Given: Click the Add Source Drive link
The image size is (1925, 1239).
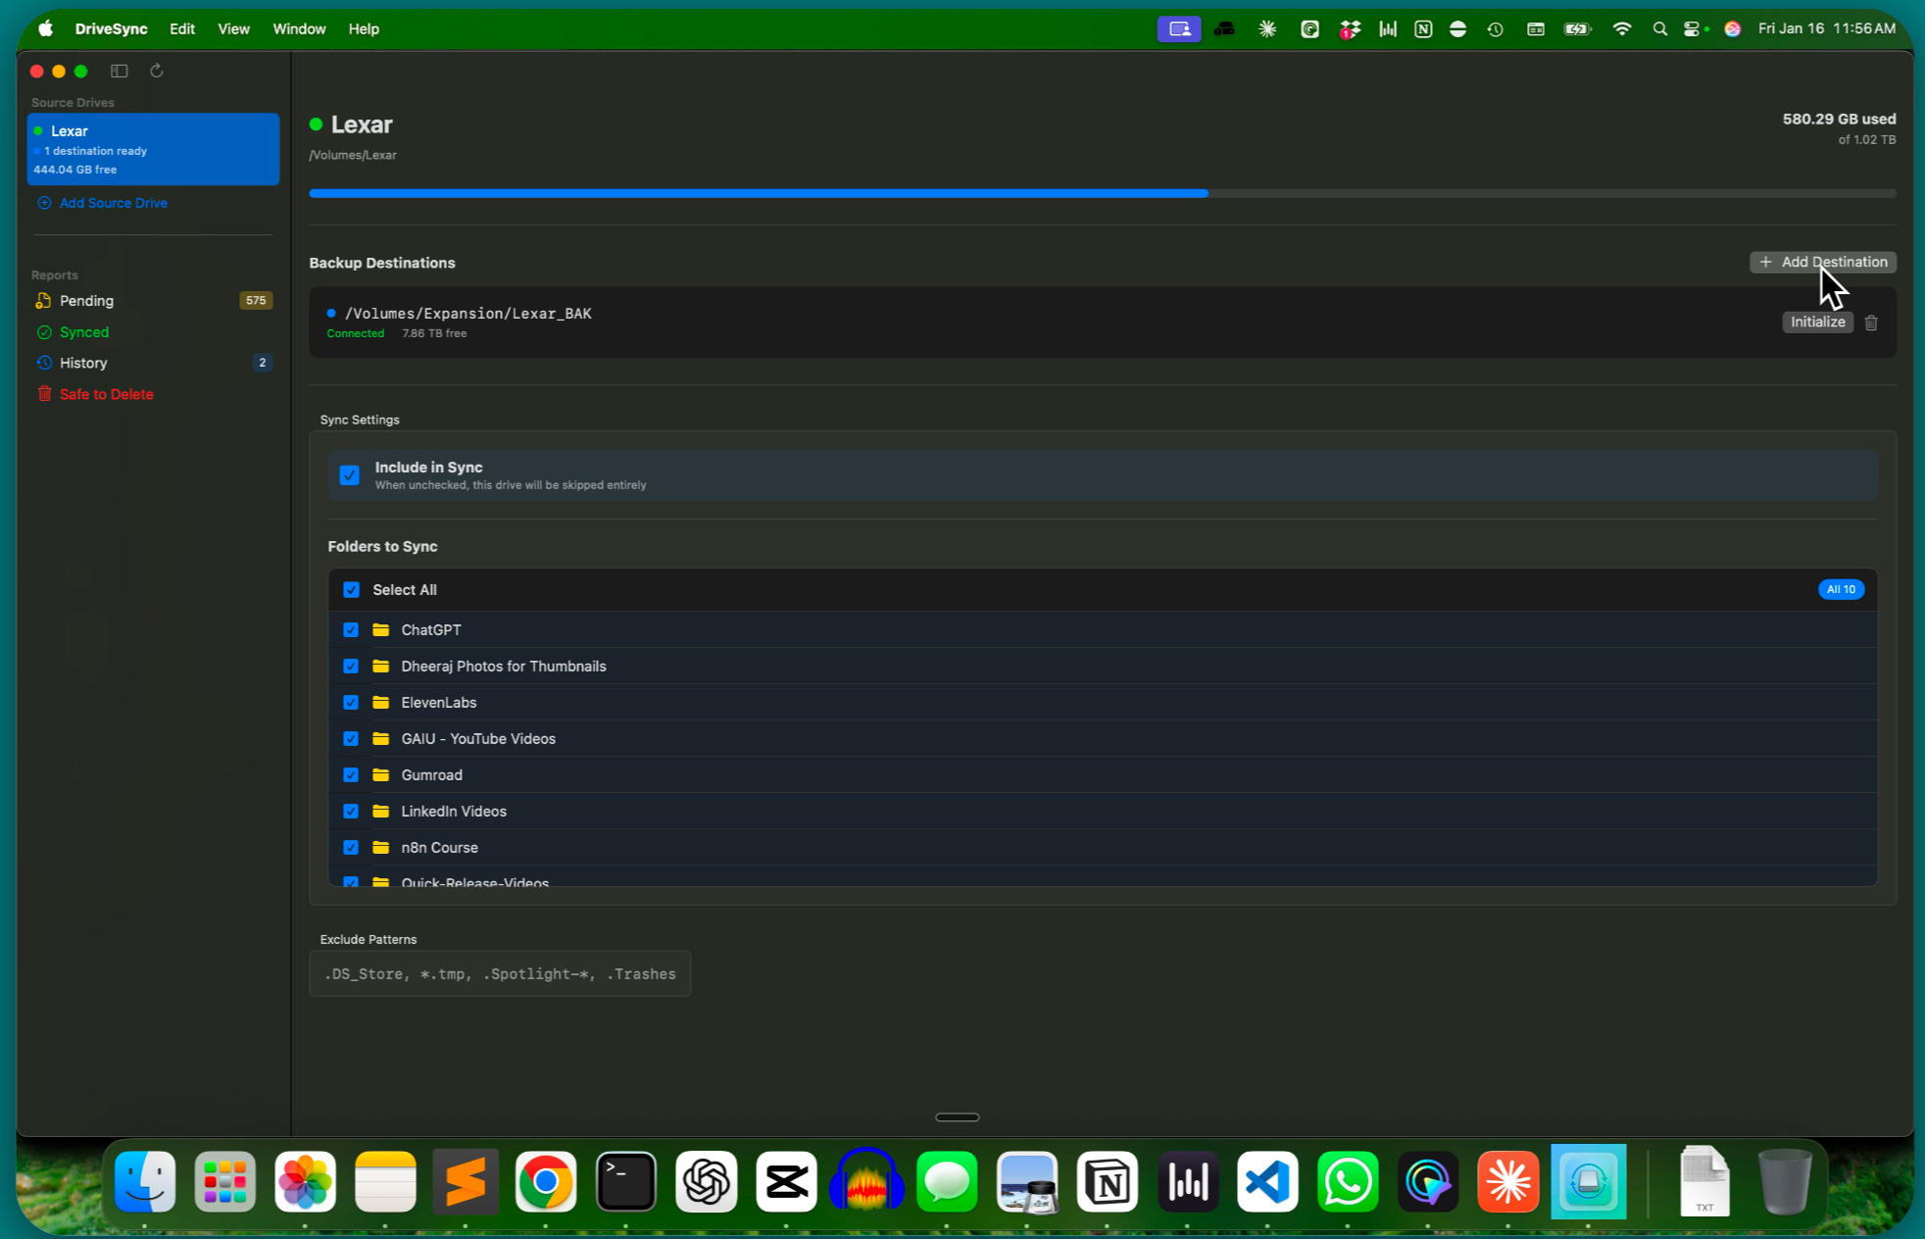Looking at the screenshot, I should tap(113, 203).
